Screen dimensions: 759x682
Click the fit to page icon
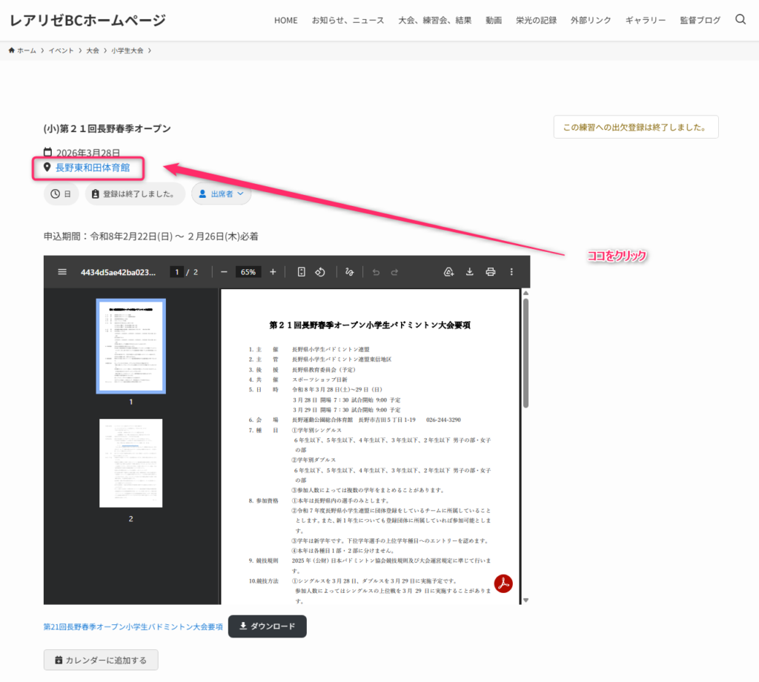tap(301, 272)
